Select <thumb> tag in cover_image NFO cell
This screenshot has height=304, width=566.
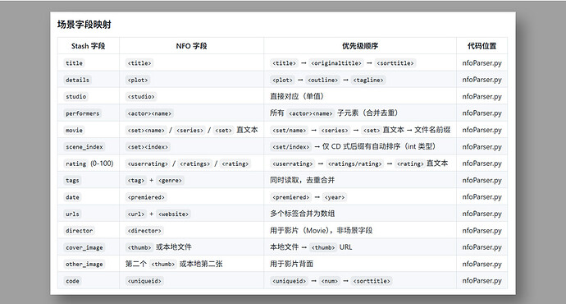[x=139, y=247]
